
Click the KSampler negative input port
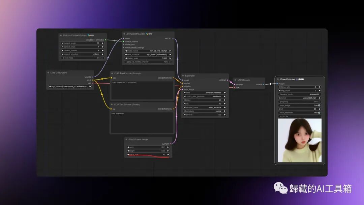pyautogui.click(x=182, y=86)
